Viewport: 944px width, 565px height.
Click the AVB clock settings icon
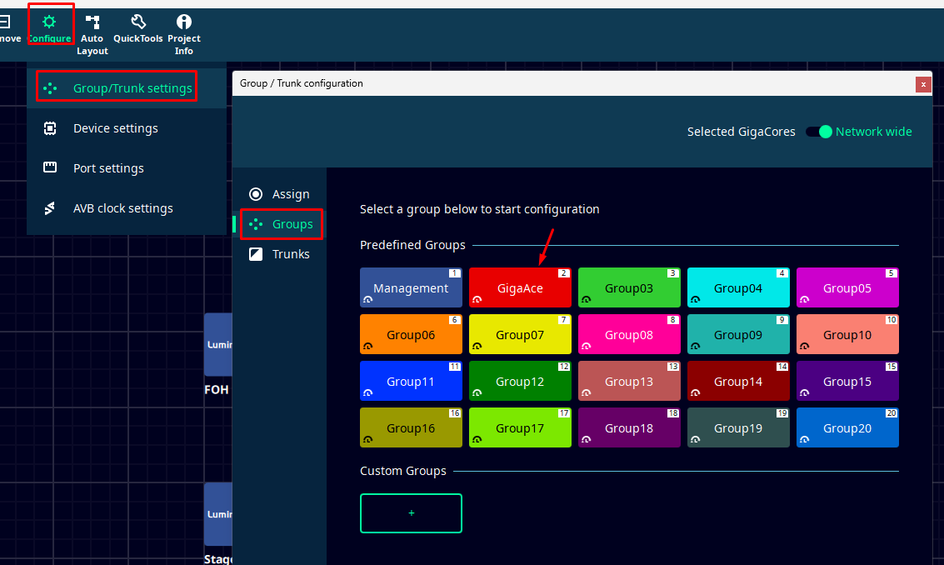[50, 208]
